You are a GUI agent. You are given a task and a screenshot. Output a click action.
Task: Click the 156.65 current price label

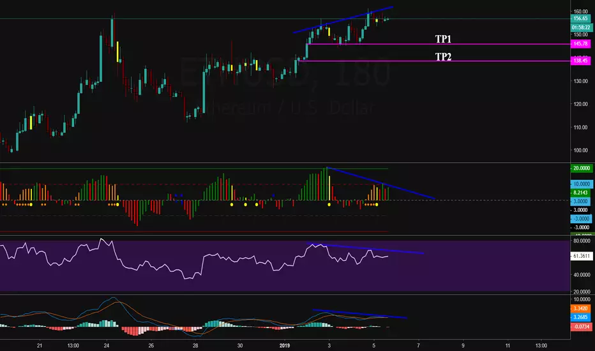click(581, 19)
